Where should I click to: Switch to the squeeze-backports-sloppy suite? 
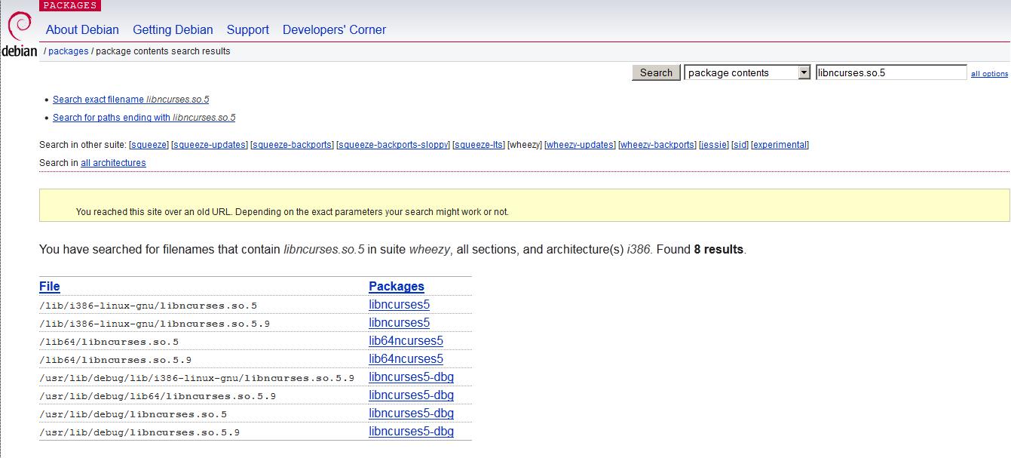(x=393, y=145)
